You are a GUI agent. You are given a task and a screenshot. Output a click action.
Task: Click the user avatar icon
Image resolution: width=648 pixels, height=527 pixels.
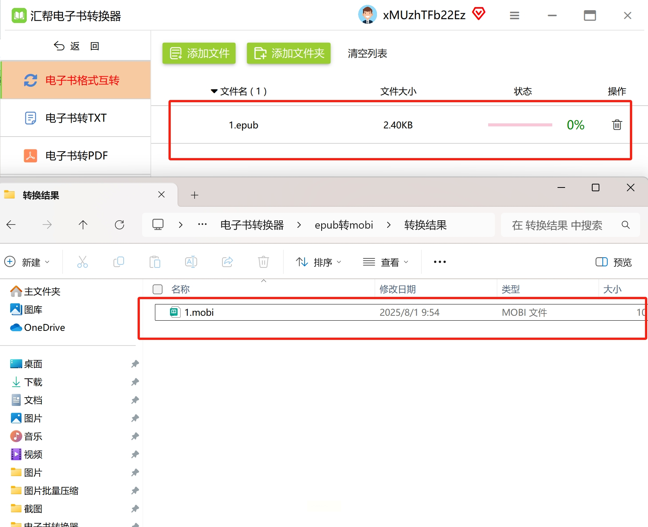coord(368,15)
